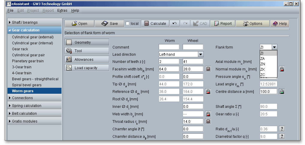The width and height of the screenshot is (305, 145).
Task: Click the worm Number of teeth field
Action: pyautogui.click(x=169, y=62)
